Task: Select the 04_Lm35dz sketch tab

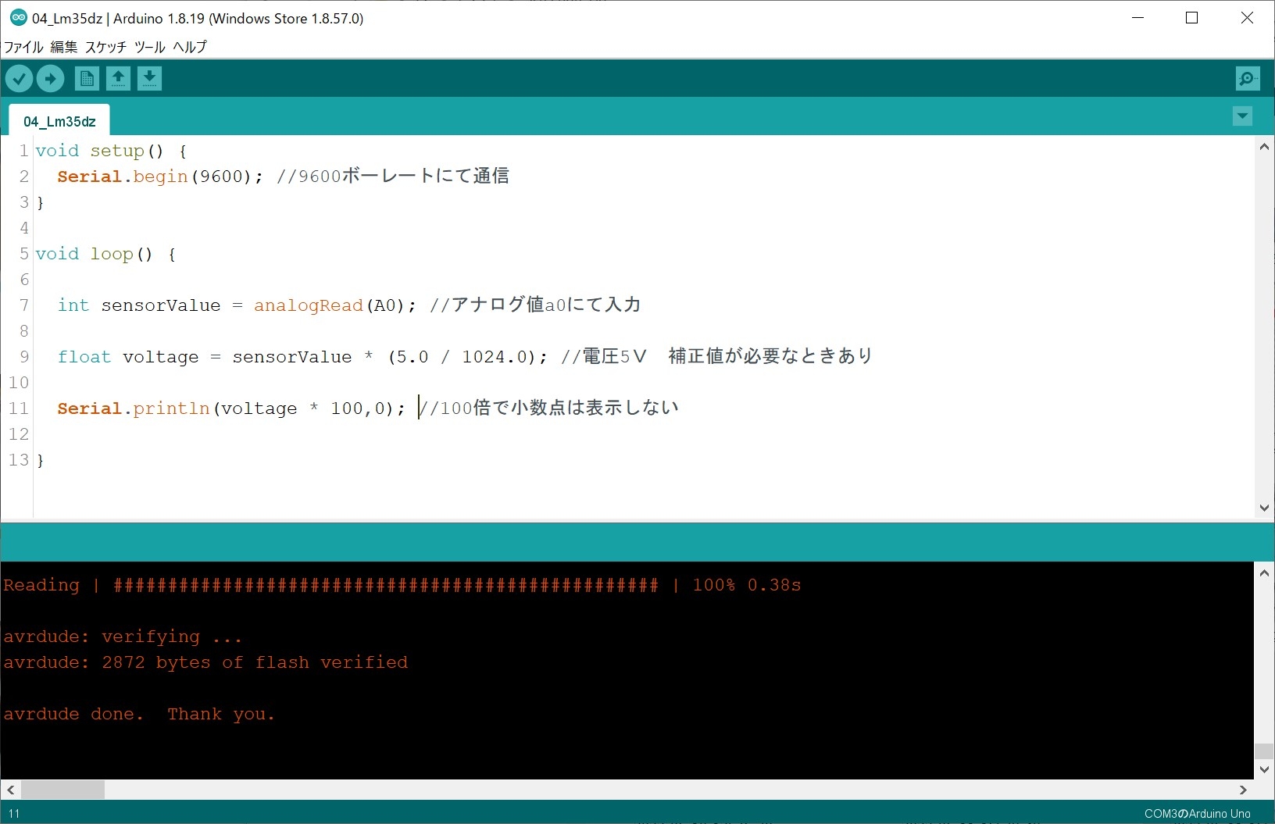Action: 59,122
